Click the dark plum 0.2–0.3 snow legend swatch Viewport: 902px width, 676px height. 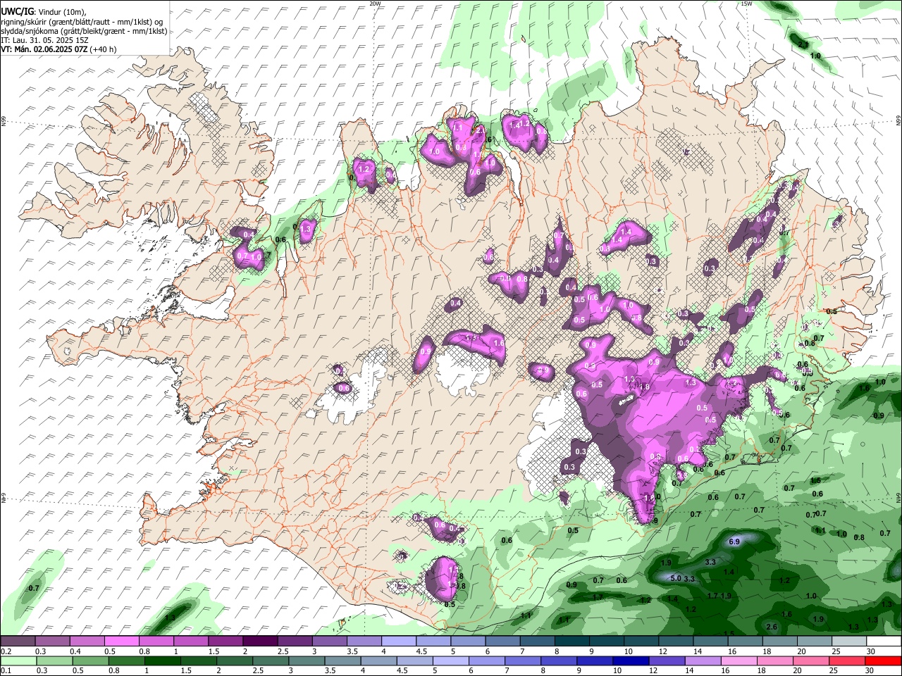tap(18, 641)
